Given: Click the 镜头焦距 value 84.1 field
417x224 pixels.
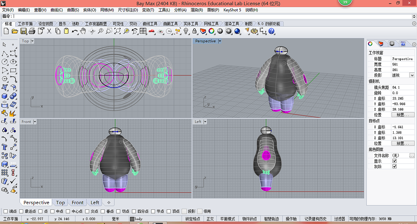Looking at the screenshot, I should pyautogui.click(x=403, y=87).
